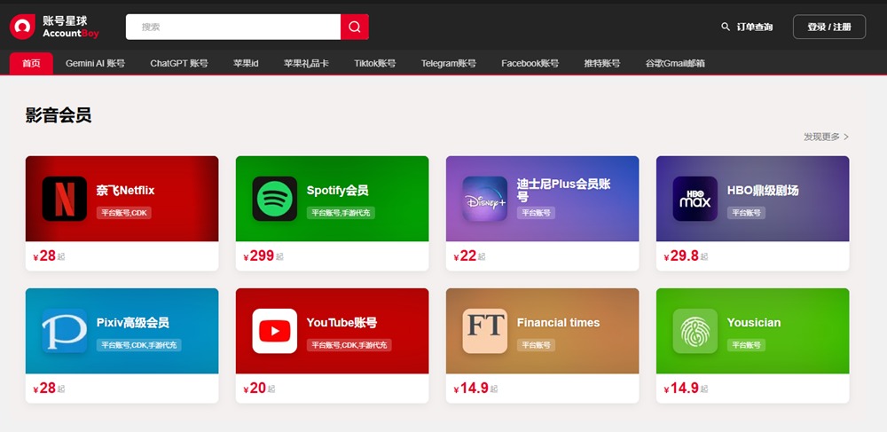Click the Yousician ¥14.9 price
Image resolution: width=887 pixels, height=432 pixels.
tap(681, 389)
